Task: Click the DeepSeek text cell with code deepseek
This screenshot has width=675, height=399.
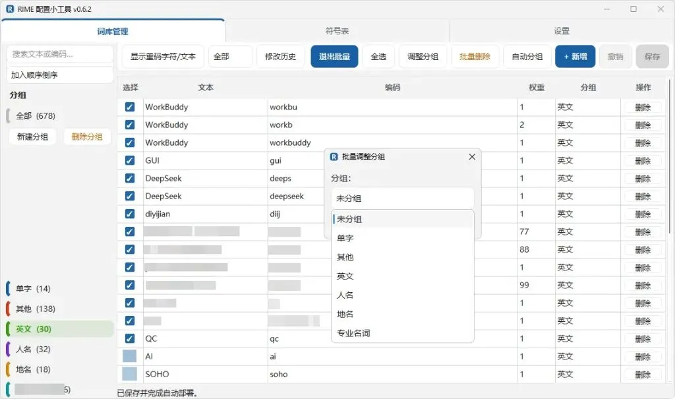Action: (206, 196)
